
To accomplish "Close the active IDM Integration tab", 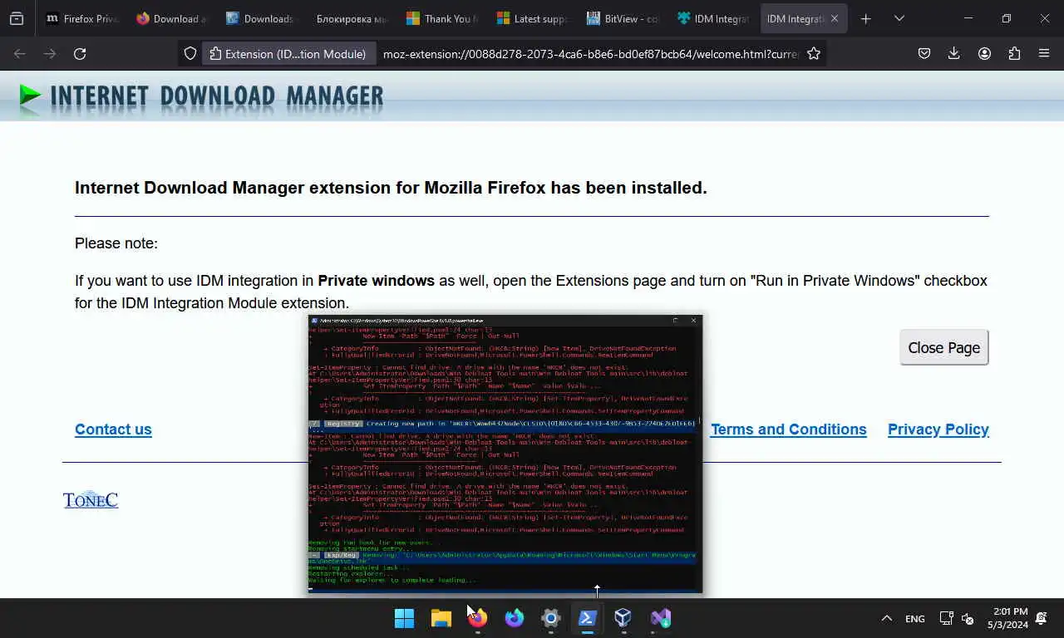I will click(834, 18).
